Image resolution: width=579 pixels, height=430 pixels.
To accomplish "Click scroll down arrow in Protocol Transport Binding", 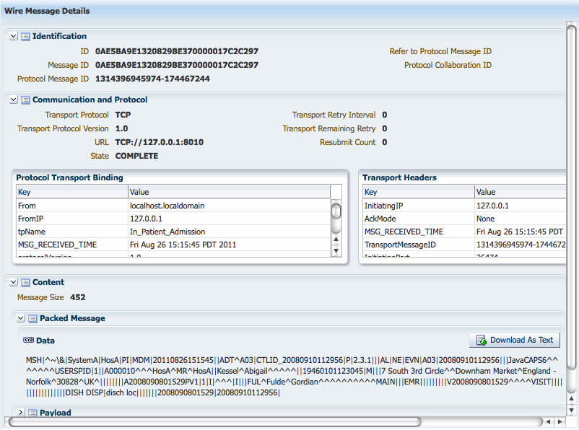I will coord(336,251).
